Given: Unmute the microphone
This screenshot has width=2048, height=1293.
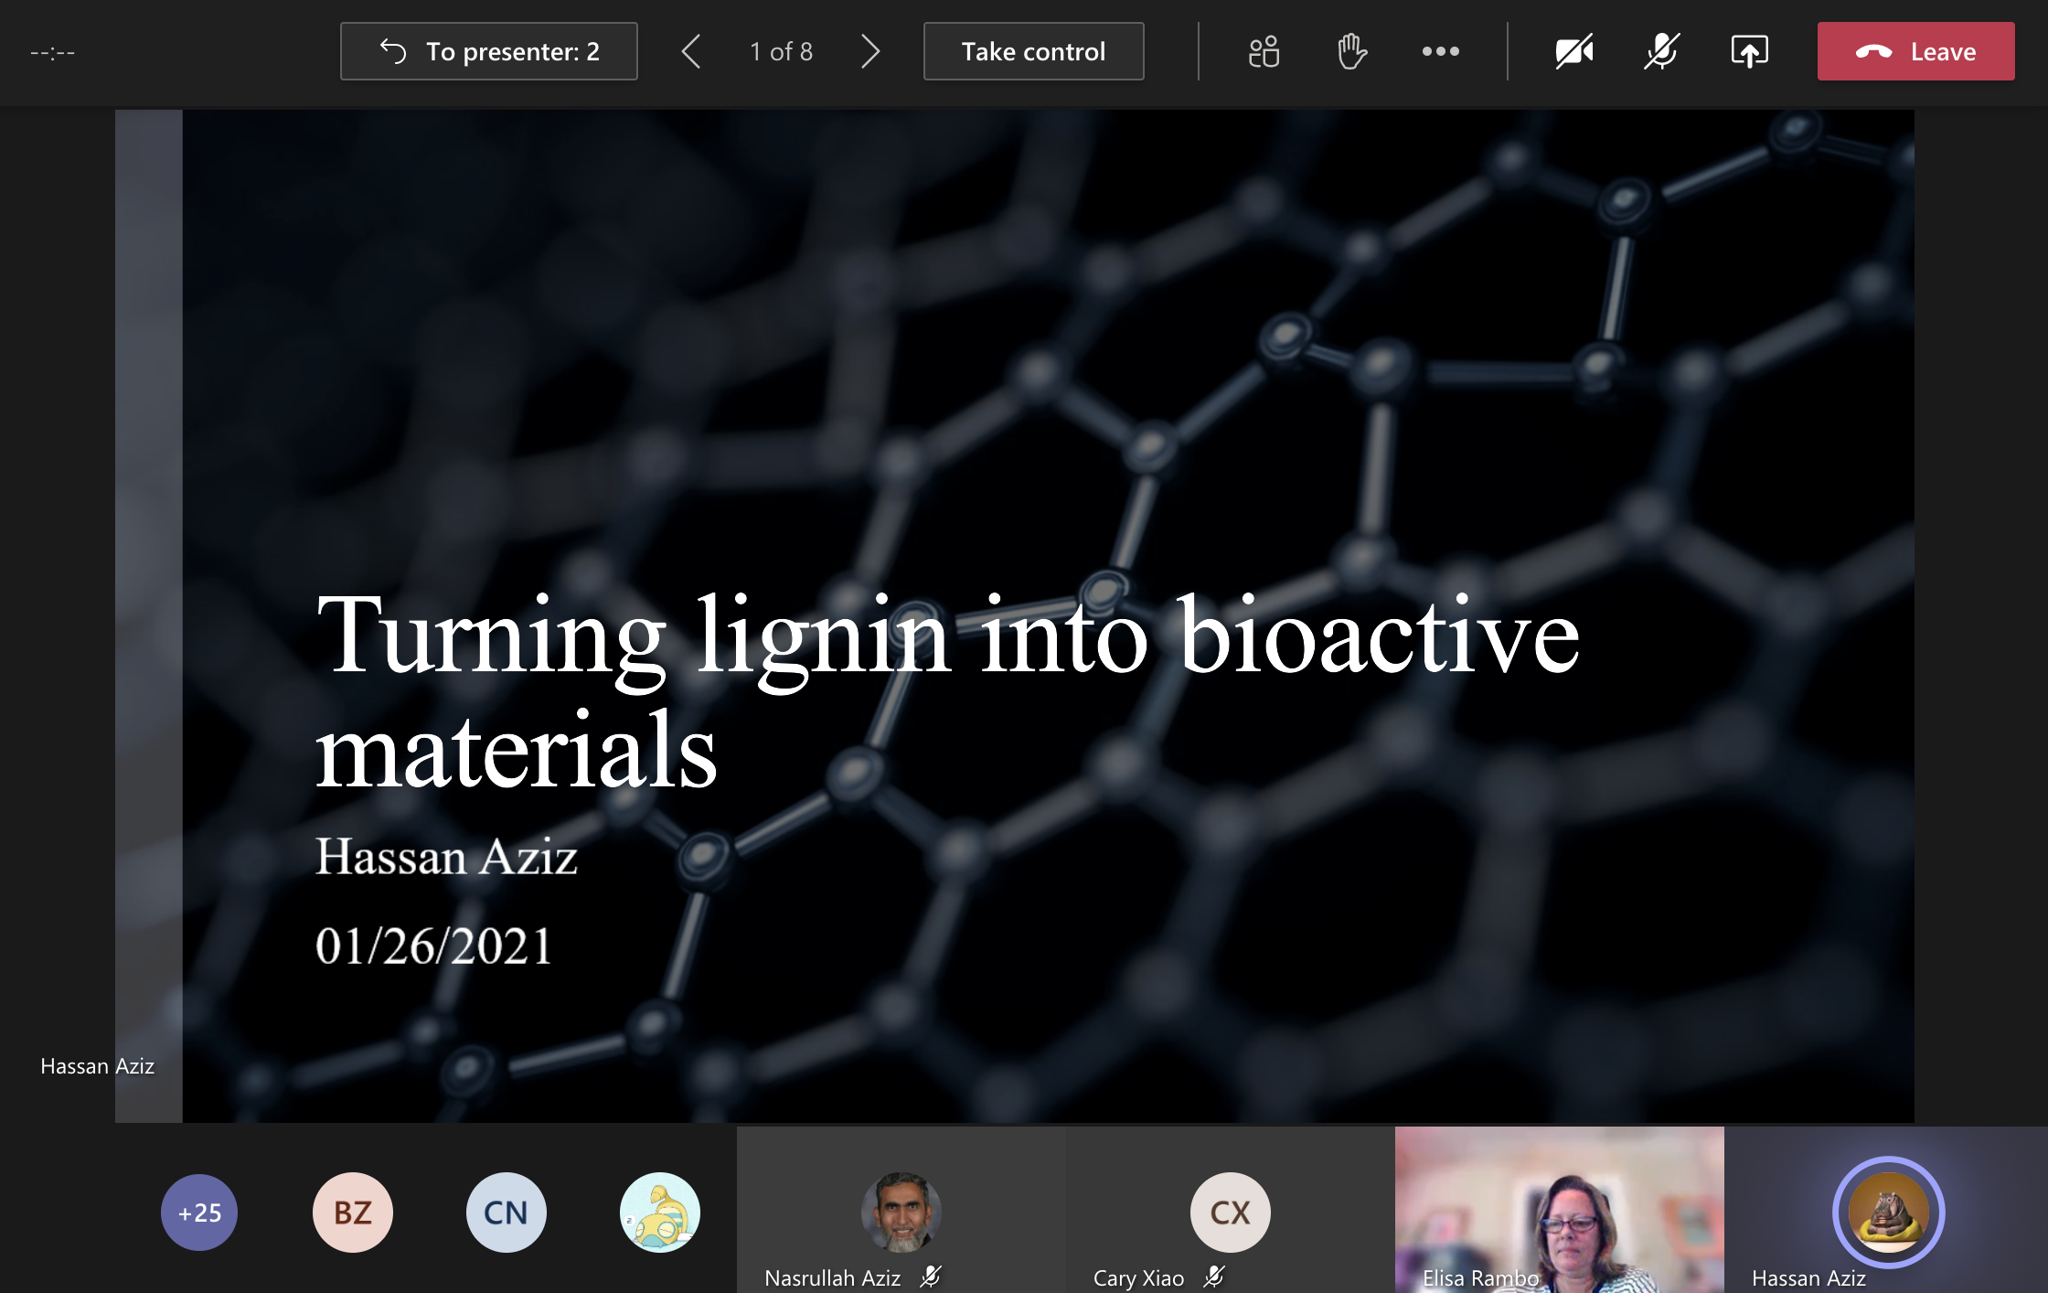Looking at the screenshot, I should pos(1661,52).
